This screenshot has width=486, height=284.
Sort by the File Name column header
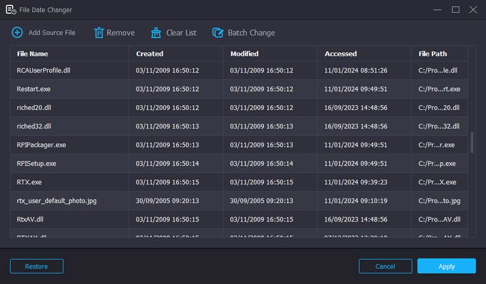[69, 53]
